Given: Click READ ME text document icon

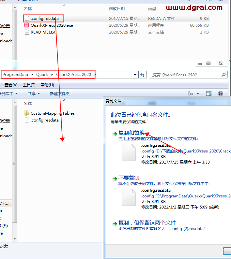Looking at the screenshot, I should click(x=27, y=32).
